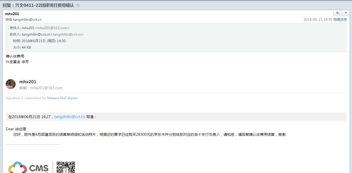Click the quoted paragraph mentioning 28500元
352x173 pixels.
pyautogui.click(x=149, y=134)
